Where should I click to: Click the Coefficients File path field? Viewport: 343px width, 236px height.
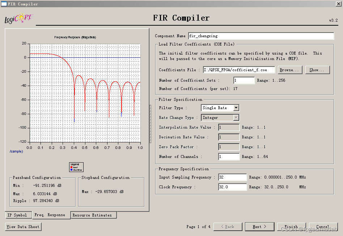coord(239,70)
